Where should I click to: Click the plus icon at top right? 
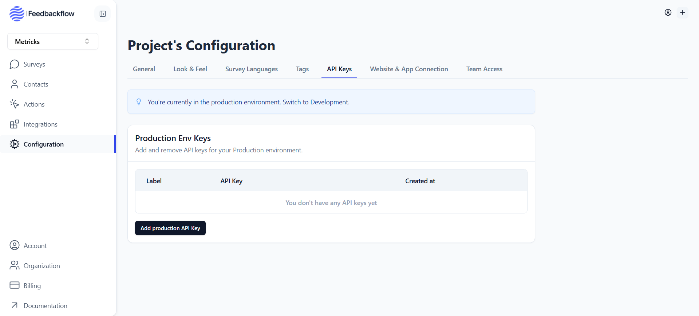coord(683,12)
